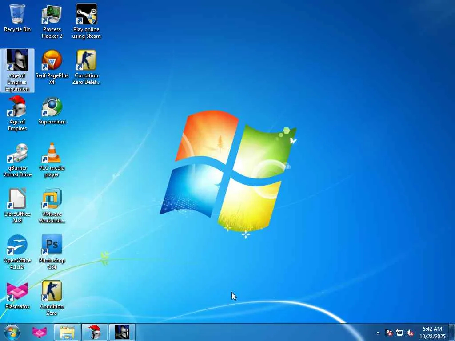The height and width of the screenshot is (341, 455).
Task: Switch to Age of Empires Expansion taskbar button
Action: point(122,332)
